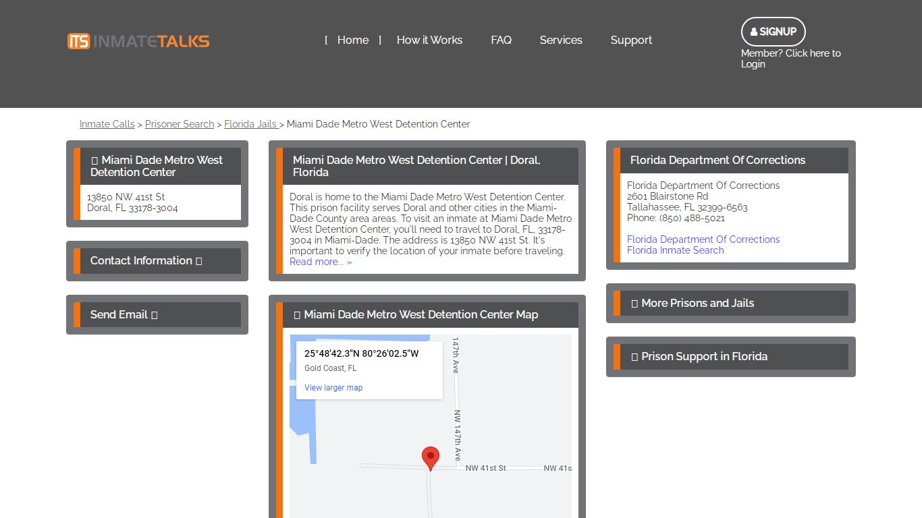Click Member? Click here to Login

pyautogui.click(x=791, y=59)
